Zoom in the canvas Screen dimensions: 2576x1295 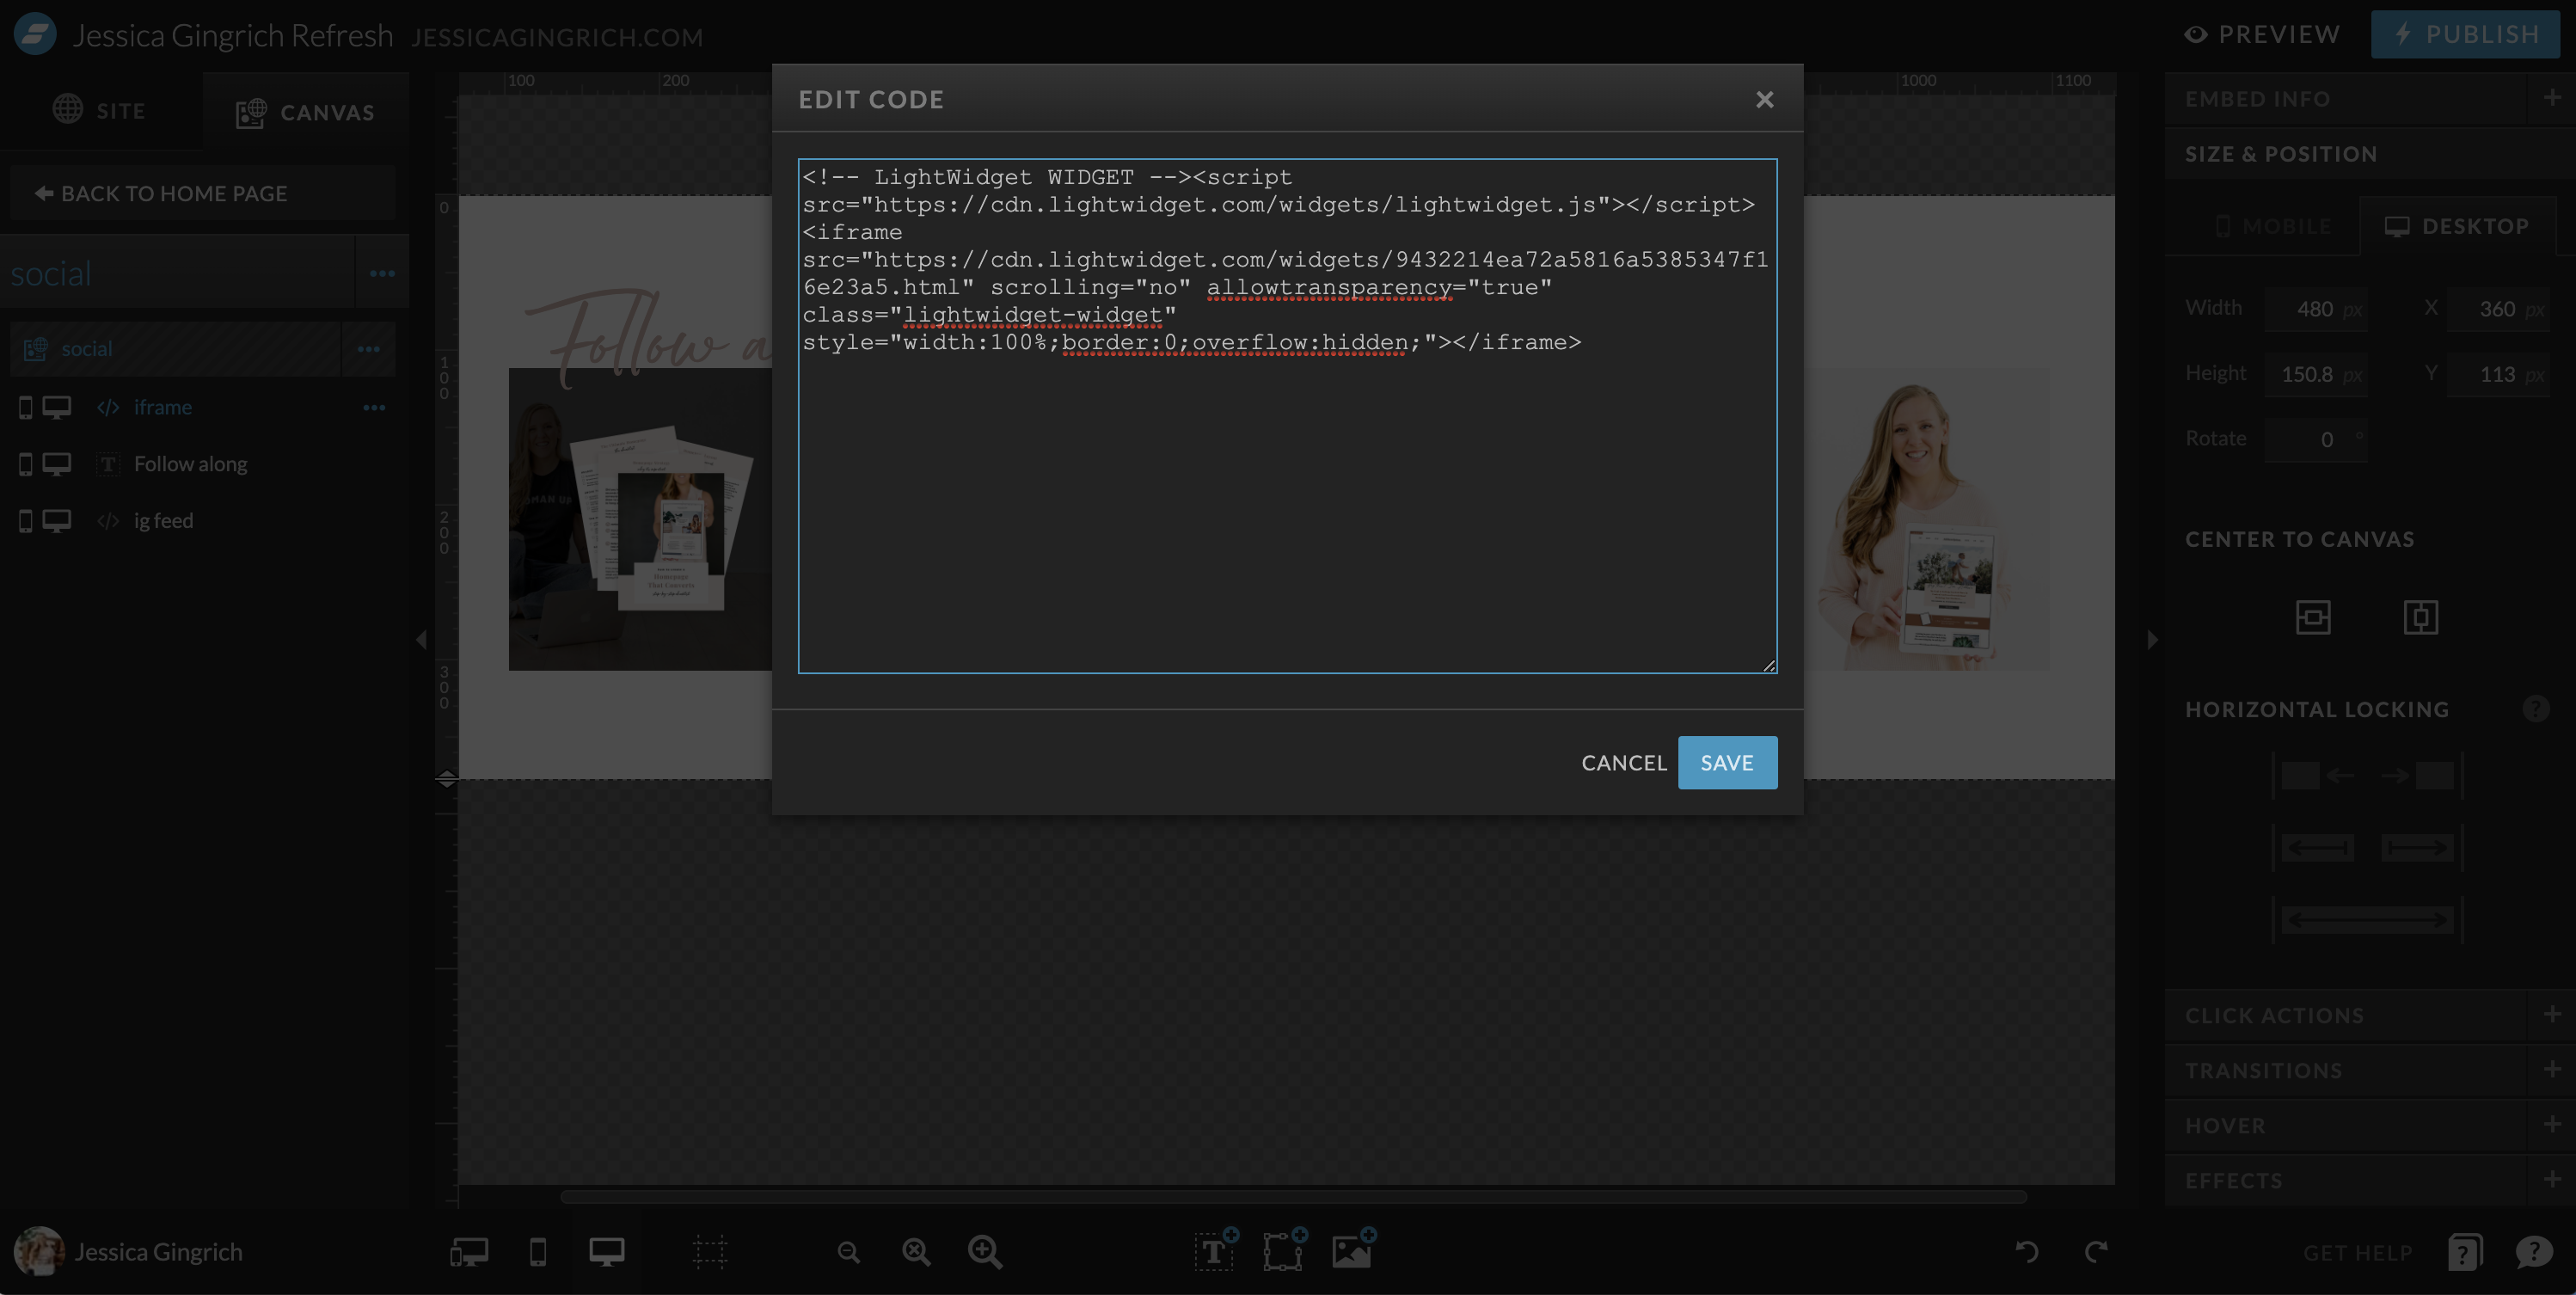[x=985, y=1252]
